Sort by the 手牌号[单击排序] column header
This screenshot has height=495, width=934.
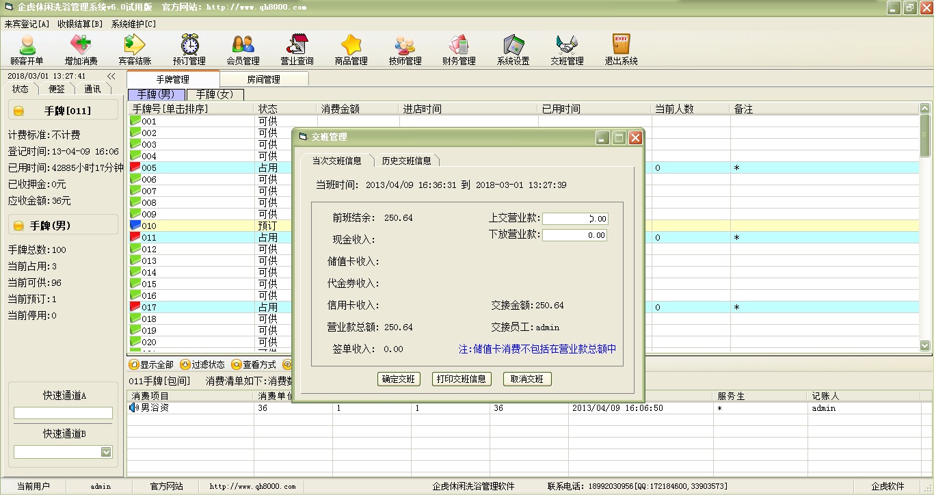(x=191, y=109)
